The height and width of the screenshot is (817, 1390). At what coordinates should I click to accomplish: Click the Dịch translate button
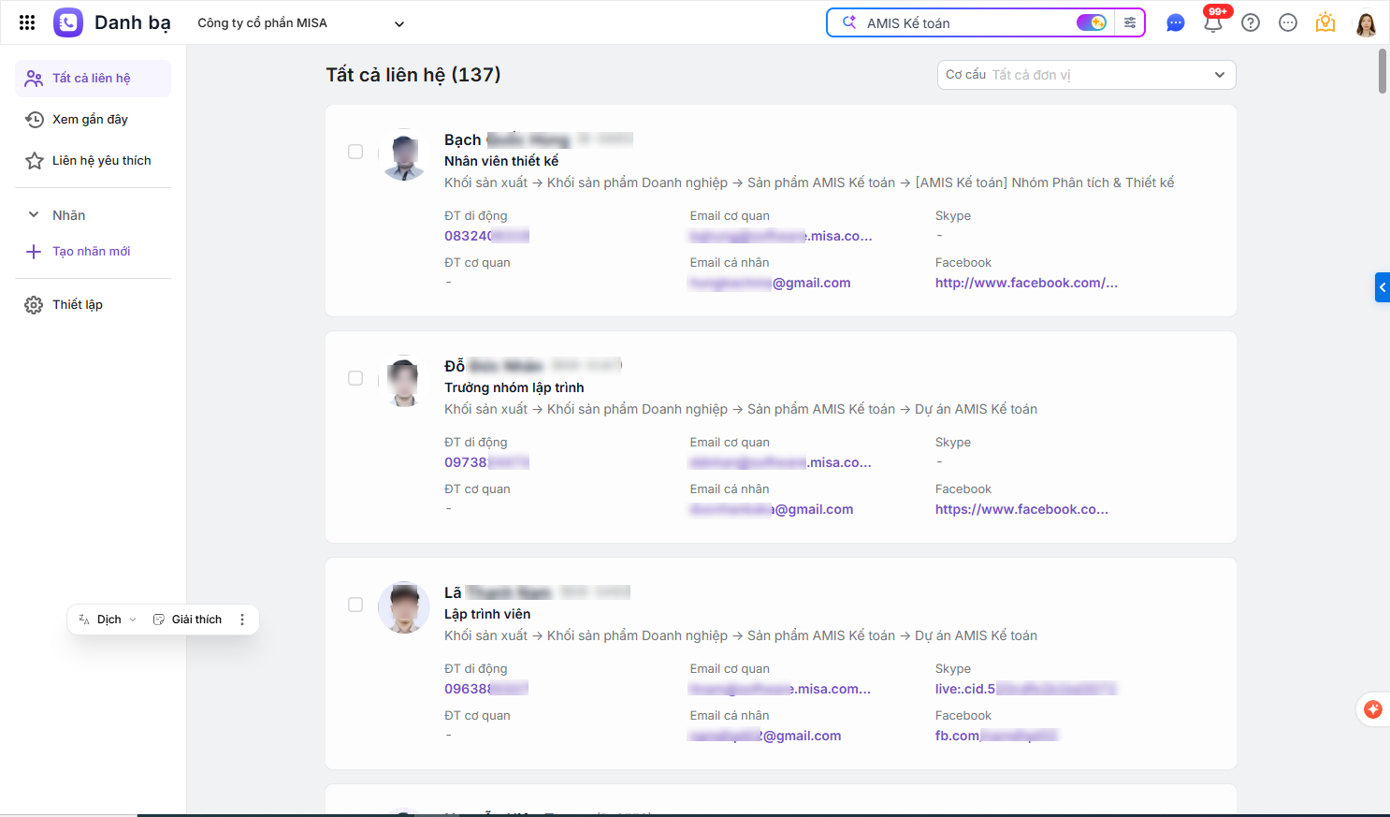[109, 620]
